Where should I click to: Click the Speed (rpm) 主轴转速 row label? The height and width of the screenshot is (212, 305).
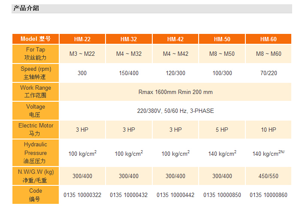pyautogui.click(x=36, y=73)
